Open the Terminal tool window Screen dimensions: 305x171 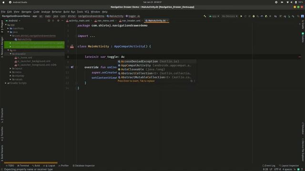point(23,166)
